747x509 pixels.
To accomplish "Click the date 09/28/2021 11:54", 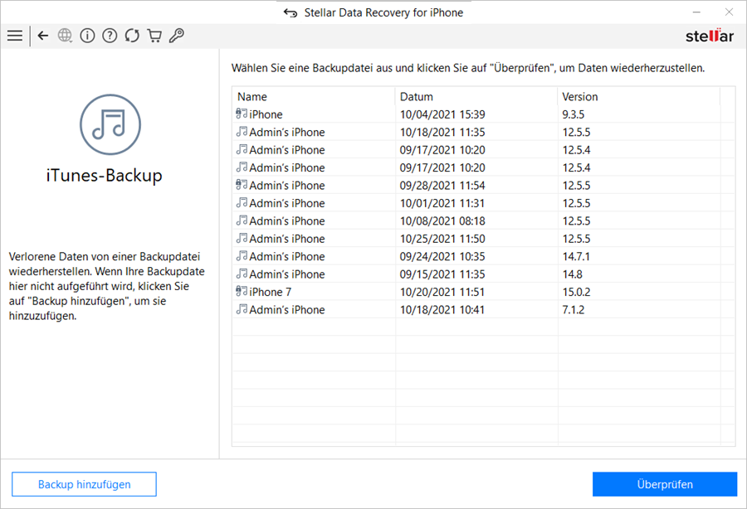I will point(442,186).
